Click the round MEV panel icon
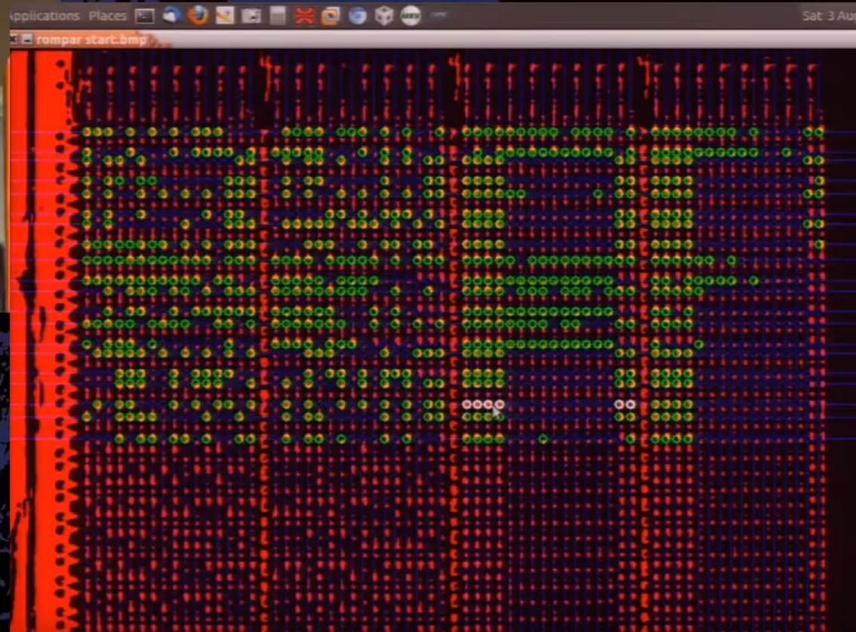 [411, 15]
